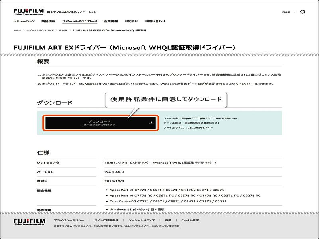
Task: Click the バージョン row label
Action: pos(45,172)
